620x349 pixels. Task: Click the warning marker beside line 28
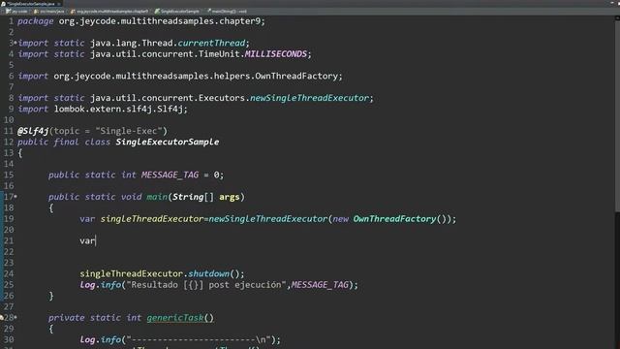(2, 317)
